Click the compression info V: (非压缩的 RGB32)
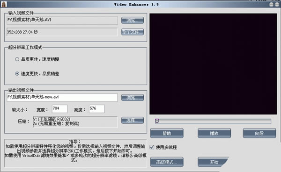This screenshot has width=281, height=172. [x=52, y=119]
